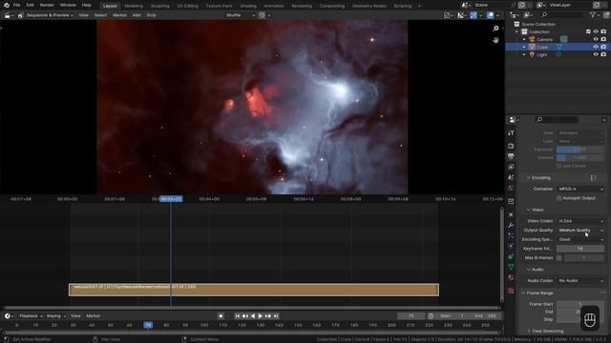Open the Object properties tab icon

511,214
